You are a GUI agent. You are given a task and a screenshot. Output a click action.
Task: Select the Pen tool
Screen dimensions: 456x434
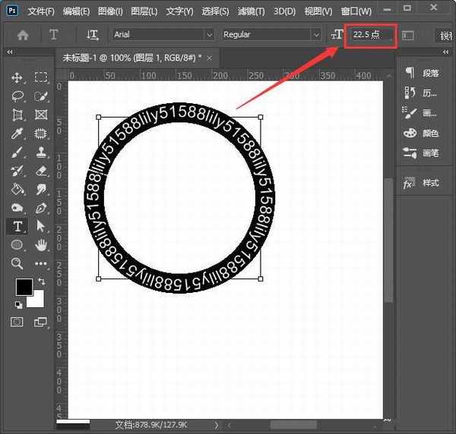pos(41,208)
